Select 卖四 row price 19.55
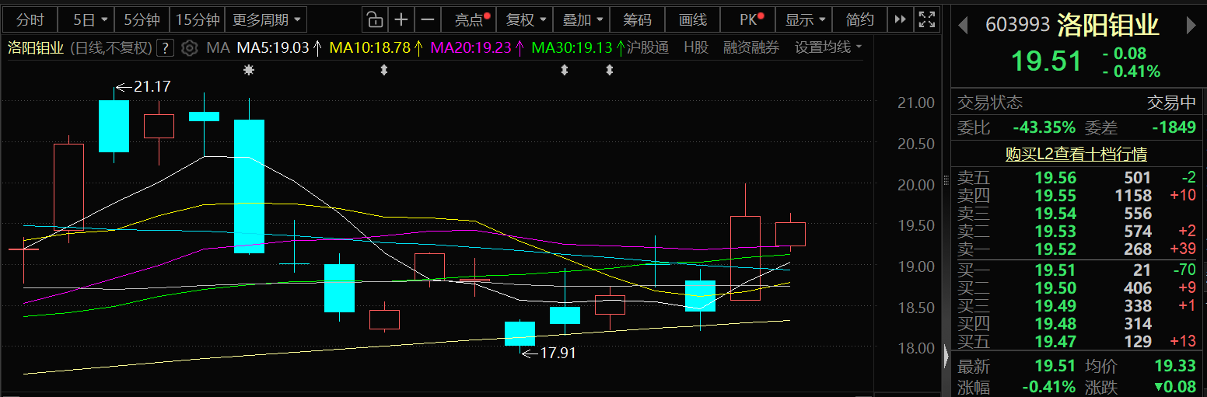The height and width of the screenshot is (397, 1207). [x=1055, y=196]
